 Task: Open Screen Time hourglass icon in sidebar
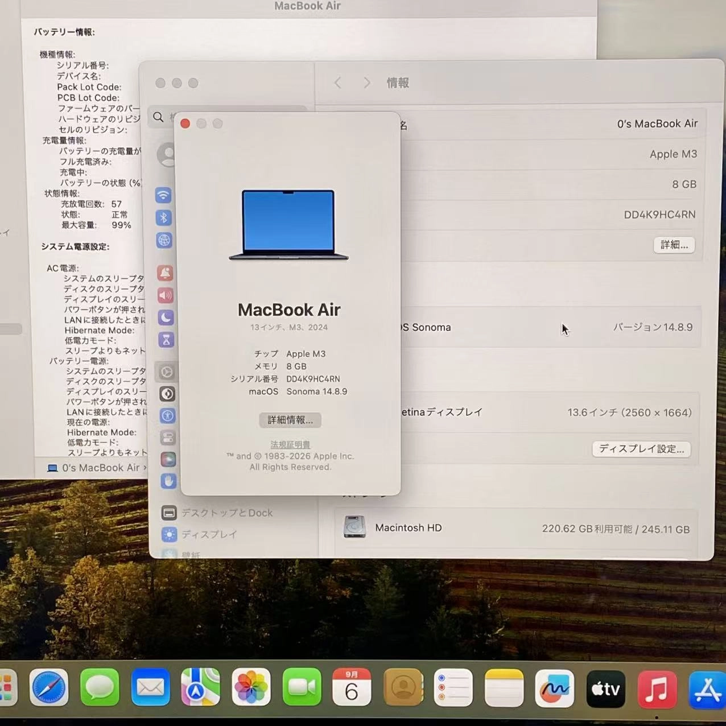coord(166,340)
